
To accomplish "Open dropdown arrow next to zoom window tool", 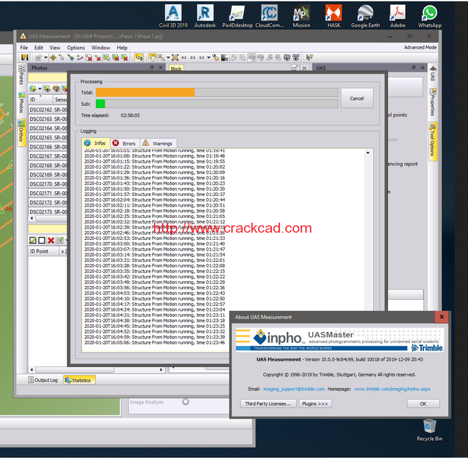I will (168, 57).
